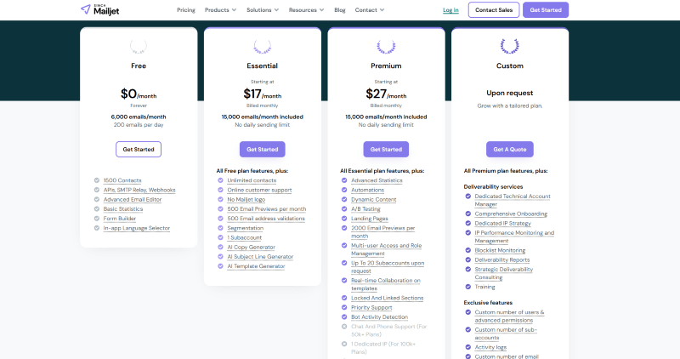Click greyed icon beside 1 Dedicated IP
Screen dimensions: 680x359
click(344, 344)
